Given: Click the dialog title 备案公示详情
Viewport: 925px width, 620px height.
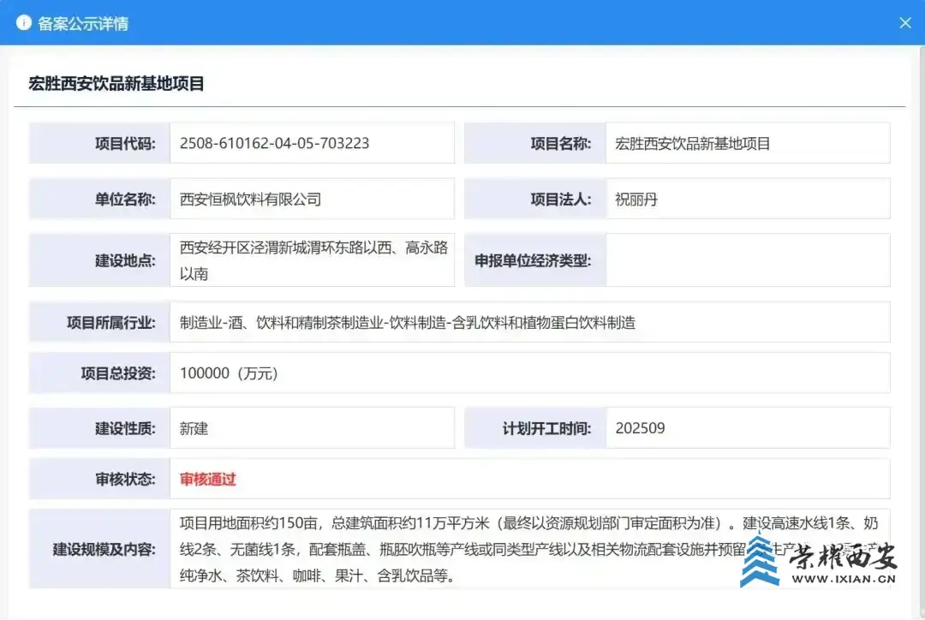Looking at the screenshot, I should [x=83, y=23].
